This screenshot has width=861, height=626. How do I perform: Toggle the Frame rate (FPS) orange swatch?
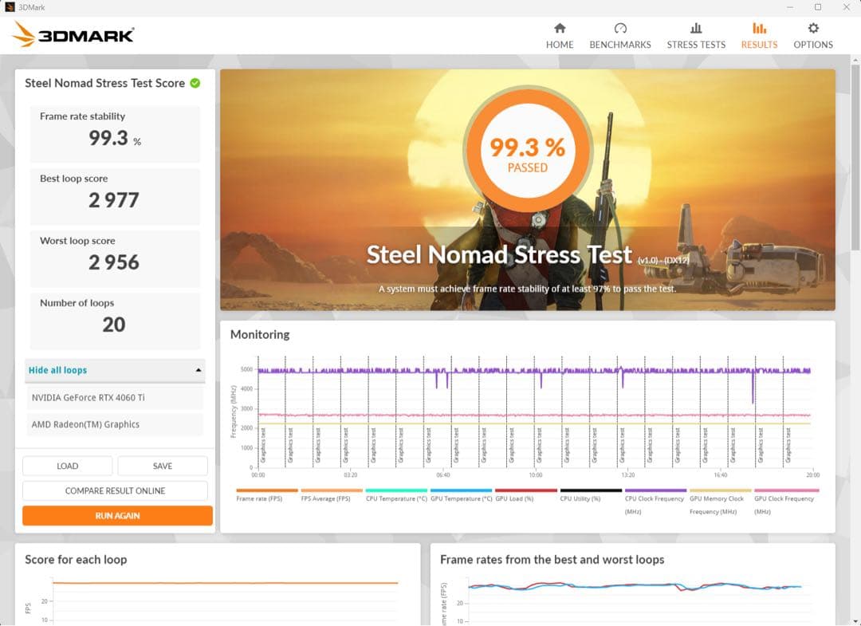coord(267,490)
